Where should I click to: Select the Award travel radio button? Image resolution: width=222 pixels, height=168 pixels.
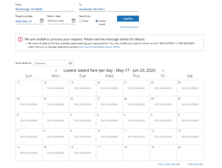coord(97,21)
